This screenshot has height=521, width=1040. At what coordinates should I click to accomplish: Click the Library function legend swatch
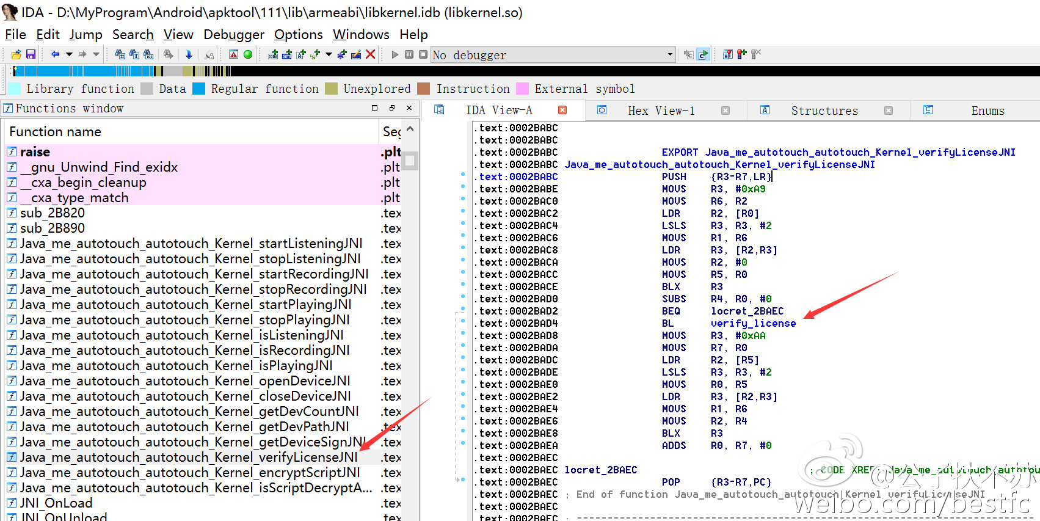(x=15, y=89)
